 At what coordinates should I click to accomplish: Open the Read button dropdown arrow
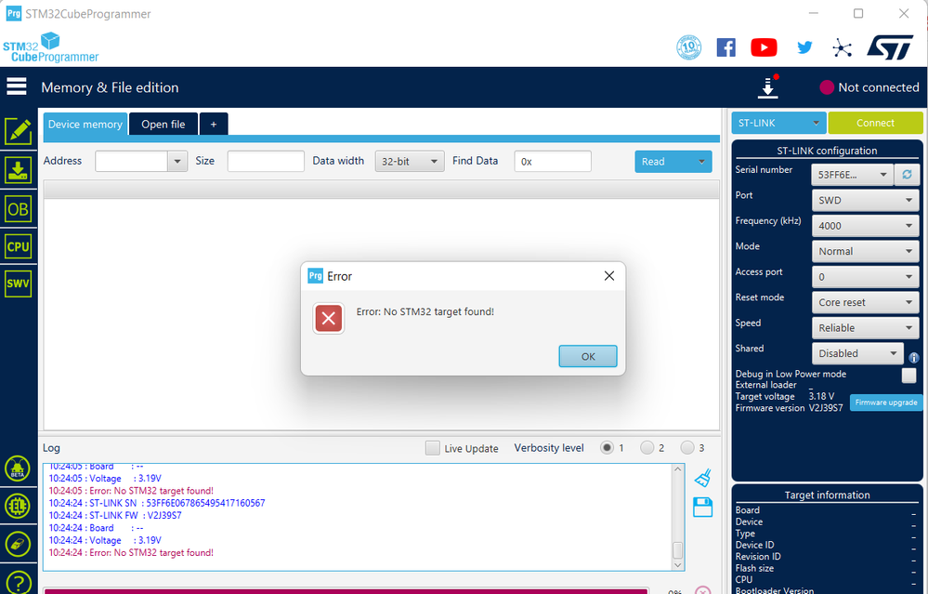702,162
